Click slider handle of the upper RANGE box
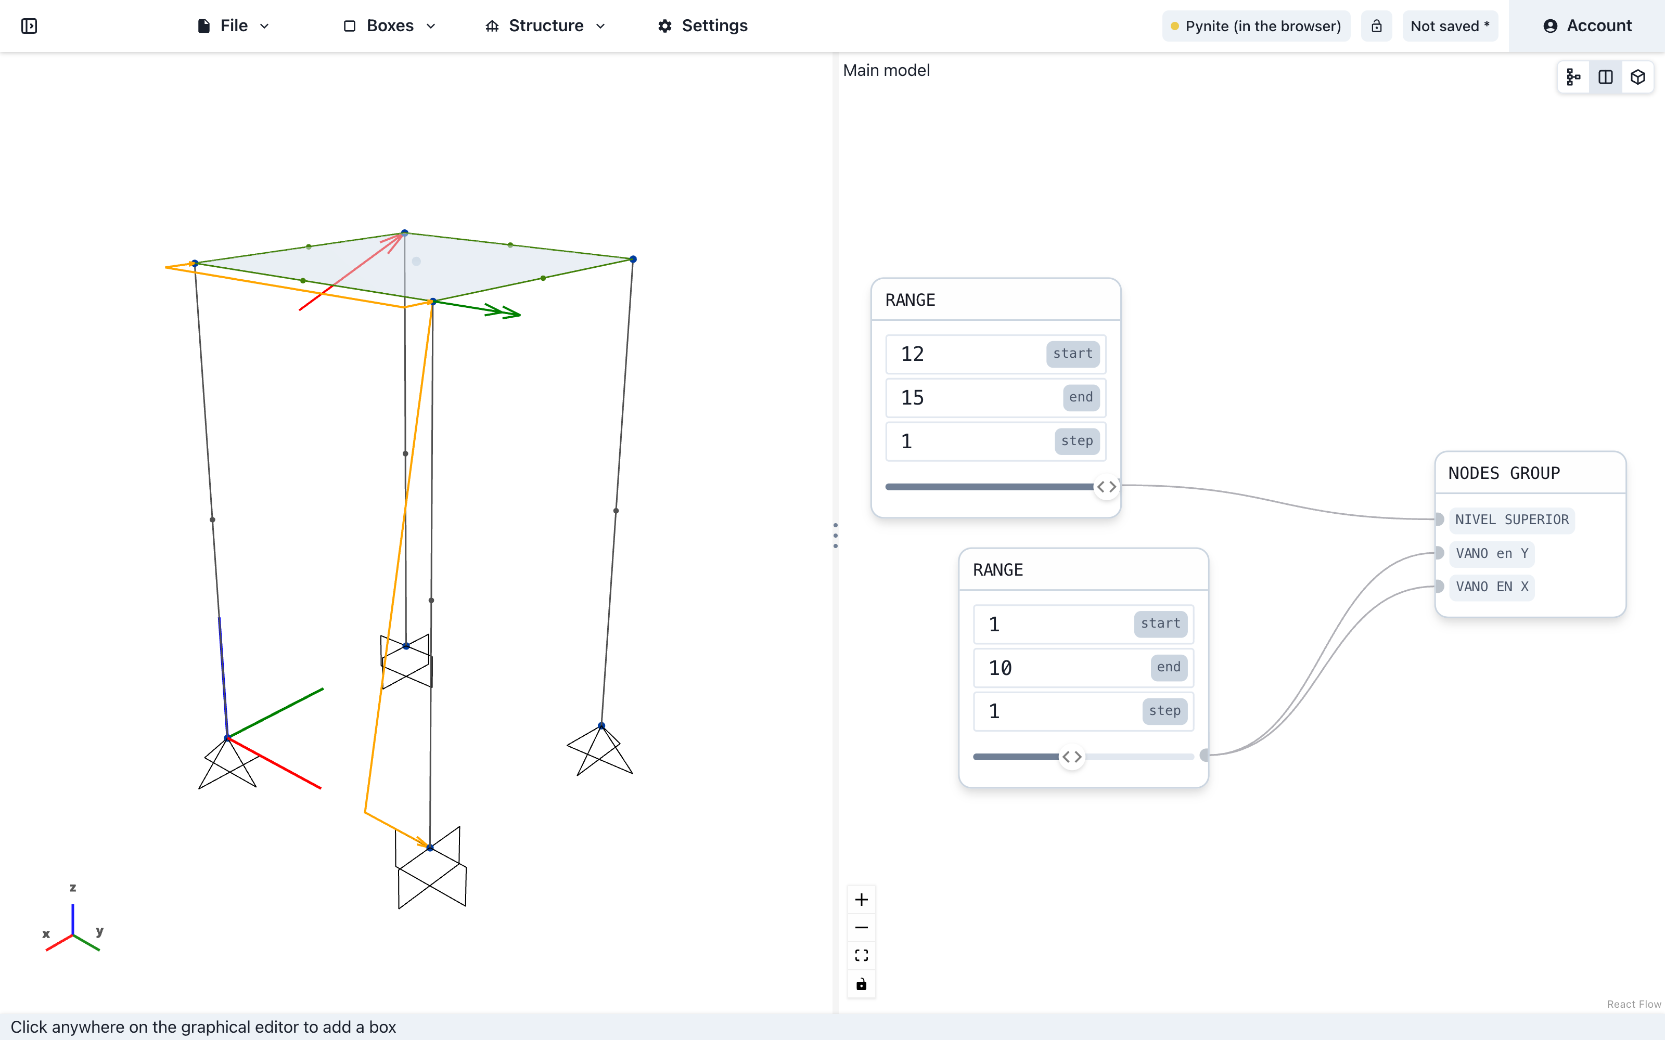1665x1040 pixels. point(1106,487)
